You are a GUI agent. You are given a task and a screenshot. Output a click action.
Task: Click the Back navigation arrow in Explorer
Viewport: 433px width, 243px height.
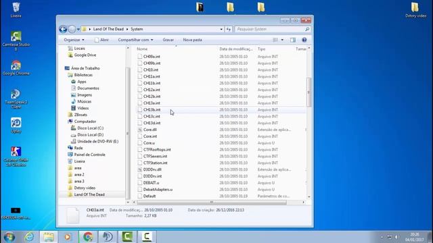(x=63, y=29)
